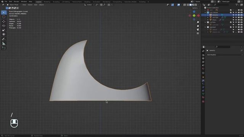Select the Move tool
The width and height of the screenshot is (244, 137).
point(4,21)
